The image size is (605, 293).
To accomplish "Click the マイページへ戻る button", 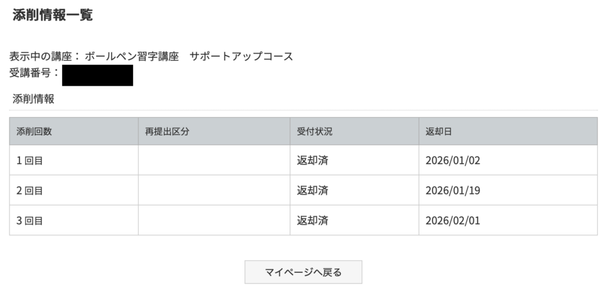I will tap(303, 272).
